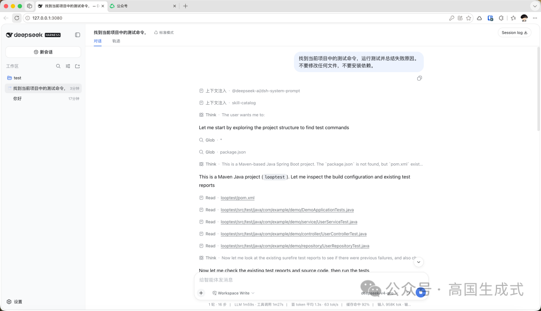Start a new chat with 新会话
The height and width of the screenshot is (311, 541).
pyautogui.click(x=43, y=52)
